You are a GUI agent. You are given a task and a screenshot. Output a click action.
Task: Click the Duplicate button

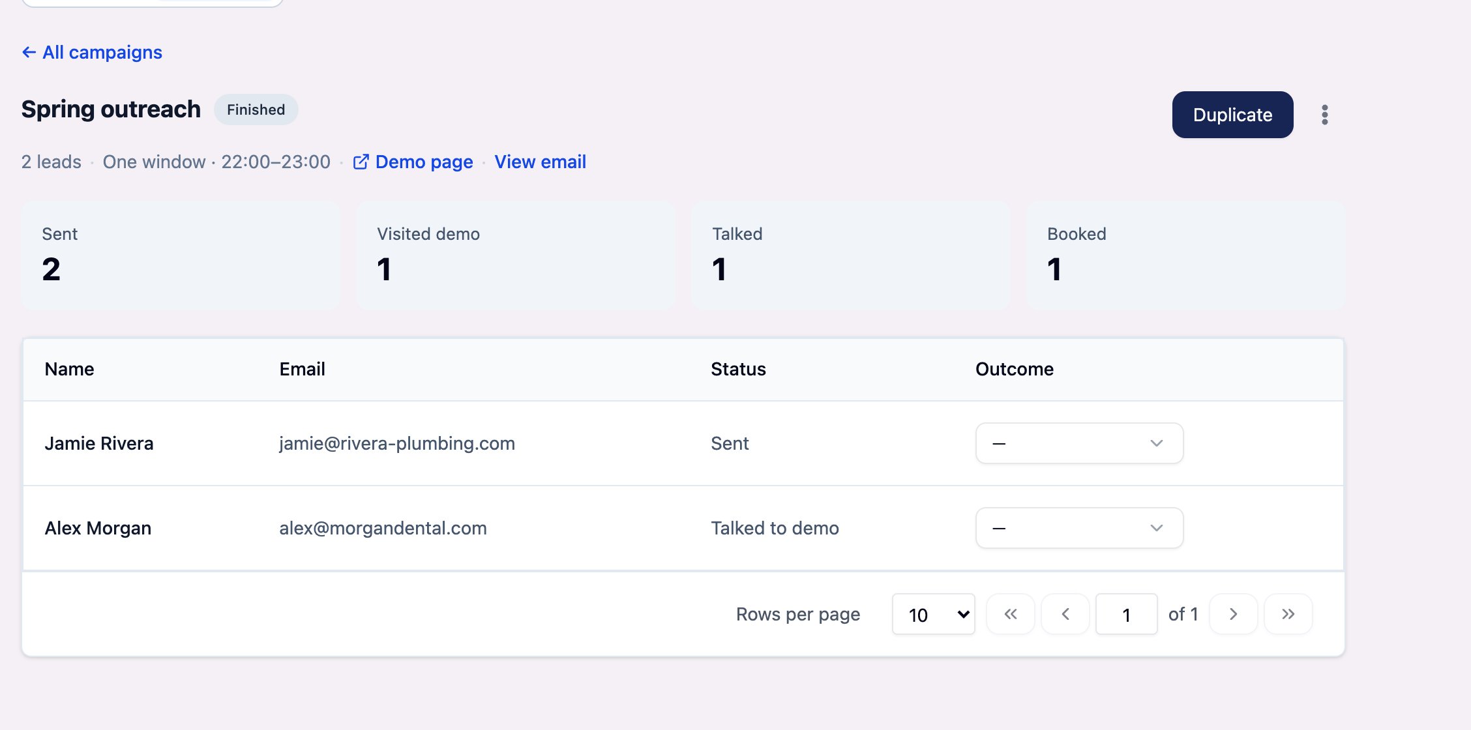click(1232, 115)
